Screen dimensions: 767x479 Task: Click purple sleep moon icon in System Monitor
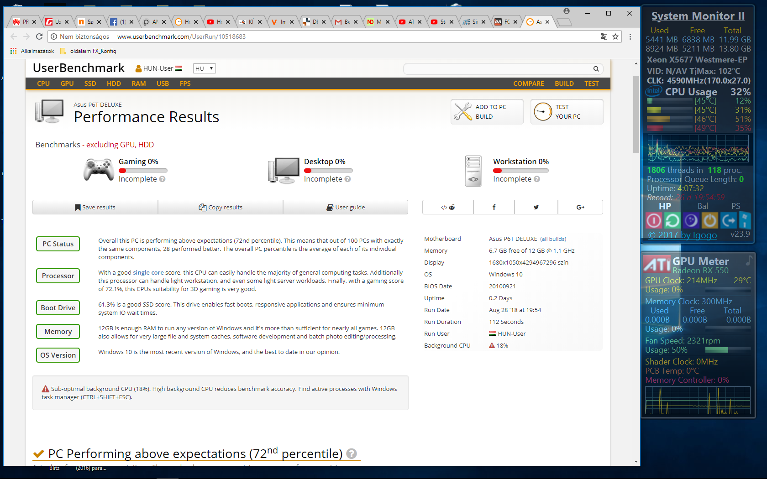tap(691, 221)
